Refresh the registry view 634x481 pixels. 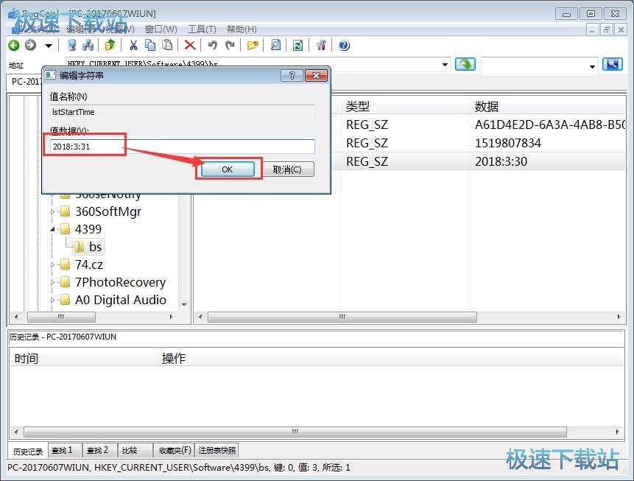(x=297, y=46)
